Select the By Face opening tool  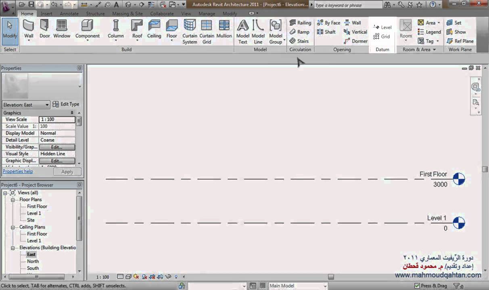coord(329,23)
